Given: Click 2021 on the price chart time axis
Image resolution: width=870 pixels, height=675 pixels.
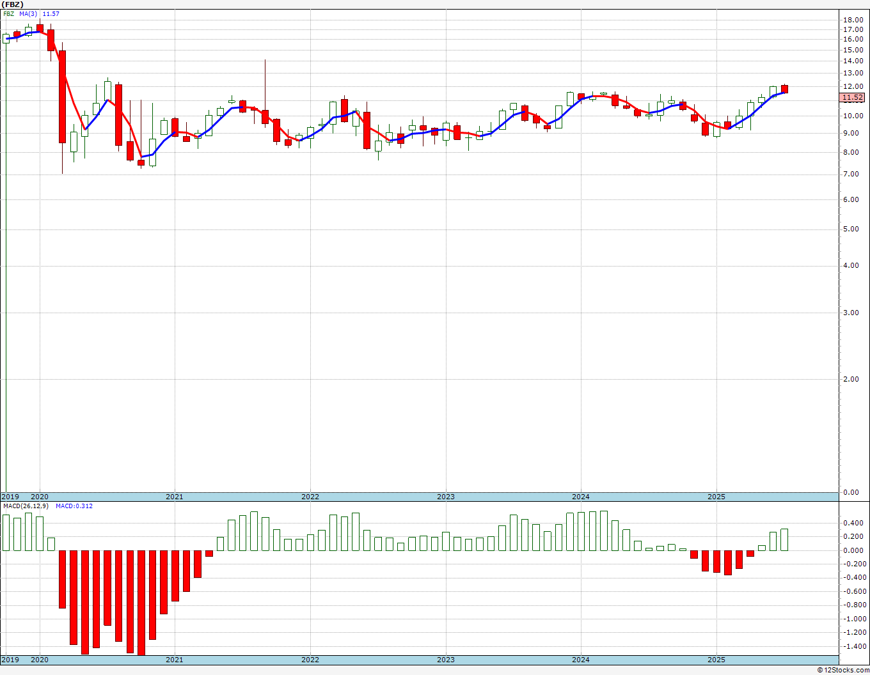Looking at the screenshot, I should pyautogui.click(x=175, y=497).
